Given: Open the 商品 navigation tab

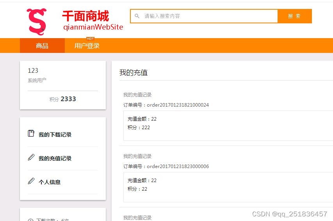Looking at the screenshot, I should [x=42, y=46].
